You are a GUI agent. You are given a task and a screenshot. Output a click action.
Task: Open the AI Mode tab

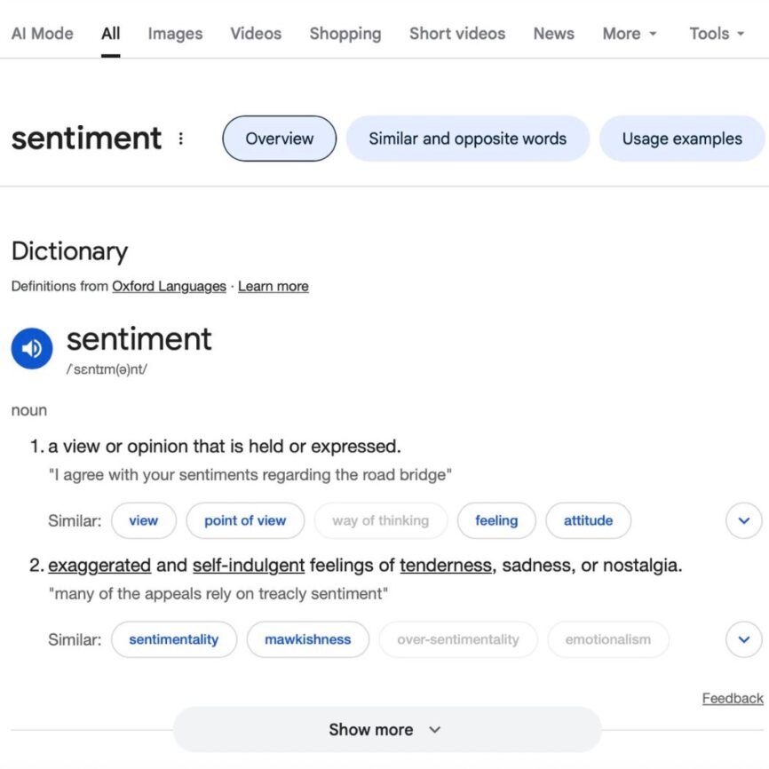pyautogui.click(x=42, y=34)
